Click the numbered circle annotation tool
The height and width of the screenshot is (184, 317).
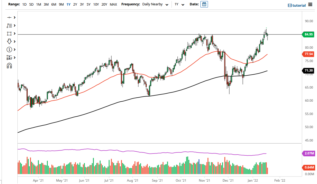click(x=9, y=49)
